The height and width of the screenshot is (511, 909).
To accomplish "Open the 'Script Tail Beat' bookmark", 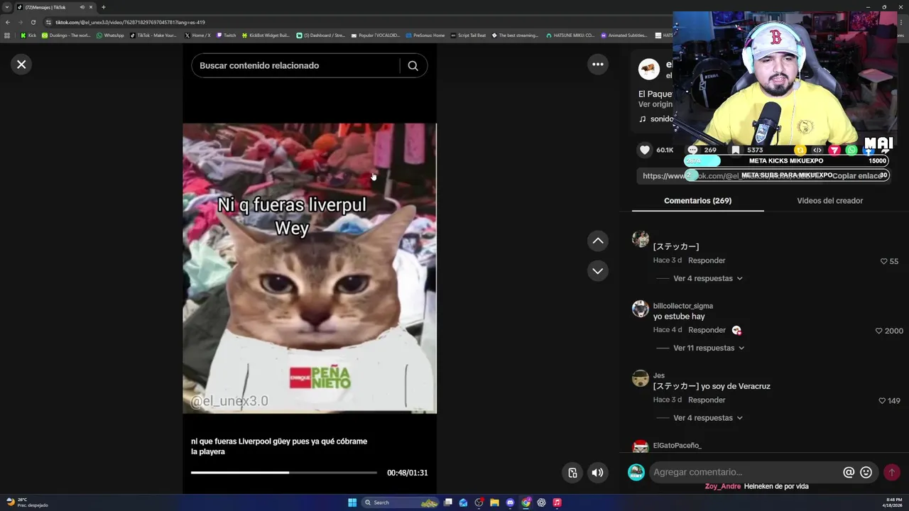I will [x=468, y=35].
